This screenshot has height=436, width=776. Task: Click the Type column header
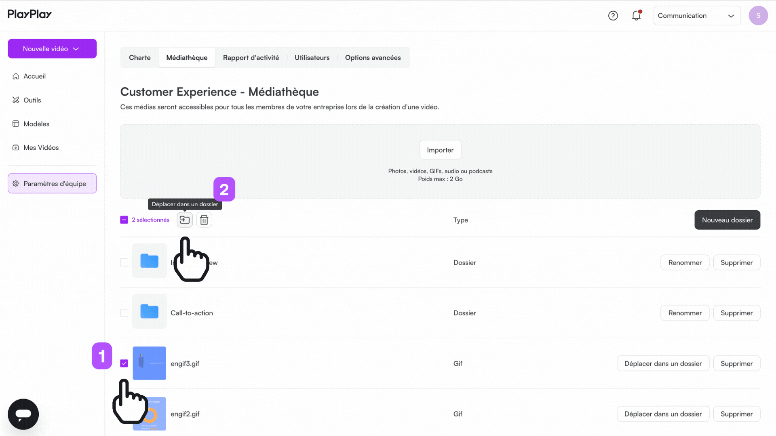[461, 220]
